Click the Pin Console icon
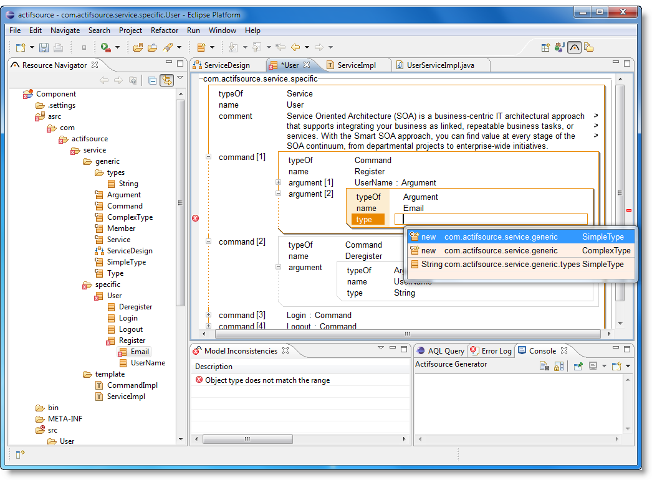652x488 pixels. 578,367
